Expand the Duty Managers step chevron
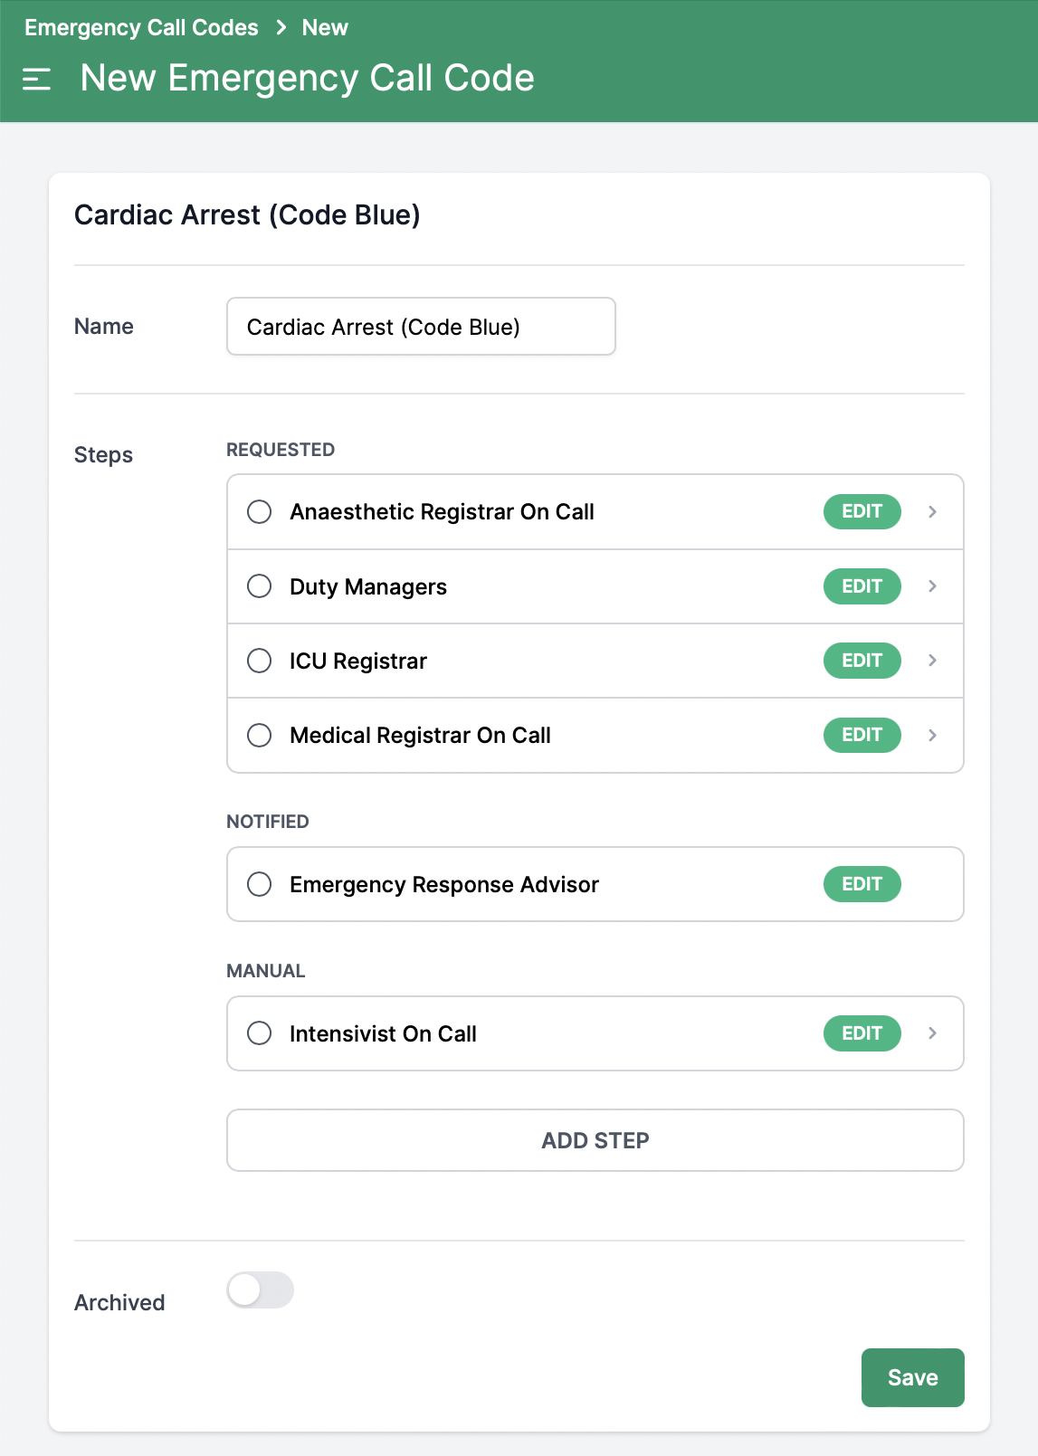1038x1456 pixels. (x=932, y=586)
